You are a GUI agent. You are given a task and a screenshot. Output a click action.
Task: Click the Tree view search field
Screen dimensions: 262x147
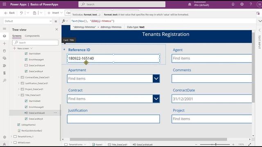pyautogui.click(x=35, y=42)
